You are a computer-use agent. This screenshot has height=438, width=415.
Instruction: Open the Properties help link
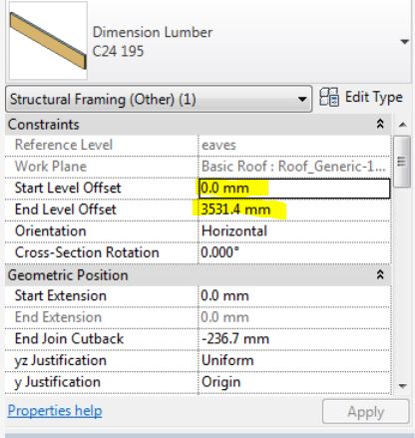(x=55, y=411)
